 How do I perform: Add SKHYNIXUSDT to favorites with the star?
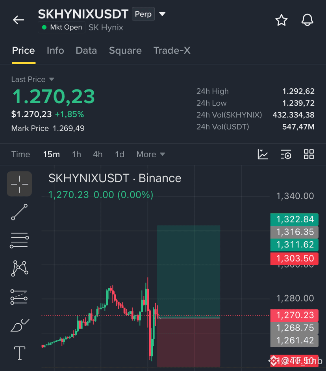tap(282, 20)
